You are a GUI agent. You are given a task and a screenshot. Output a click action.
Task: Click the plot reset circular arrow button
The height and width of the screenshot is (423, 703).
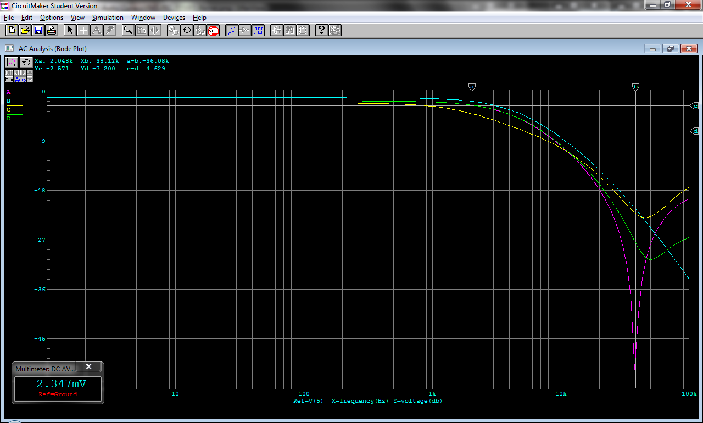click(26, 63)
